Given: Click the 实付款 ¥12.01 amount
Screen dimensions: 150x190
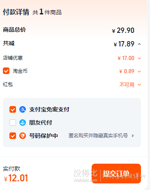Looking at the screenshot, I should click(16, 178).
